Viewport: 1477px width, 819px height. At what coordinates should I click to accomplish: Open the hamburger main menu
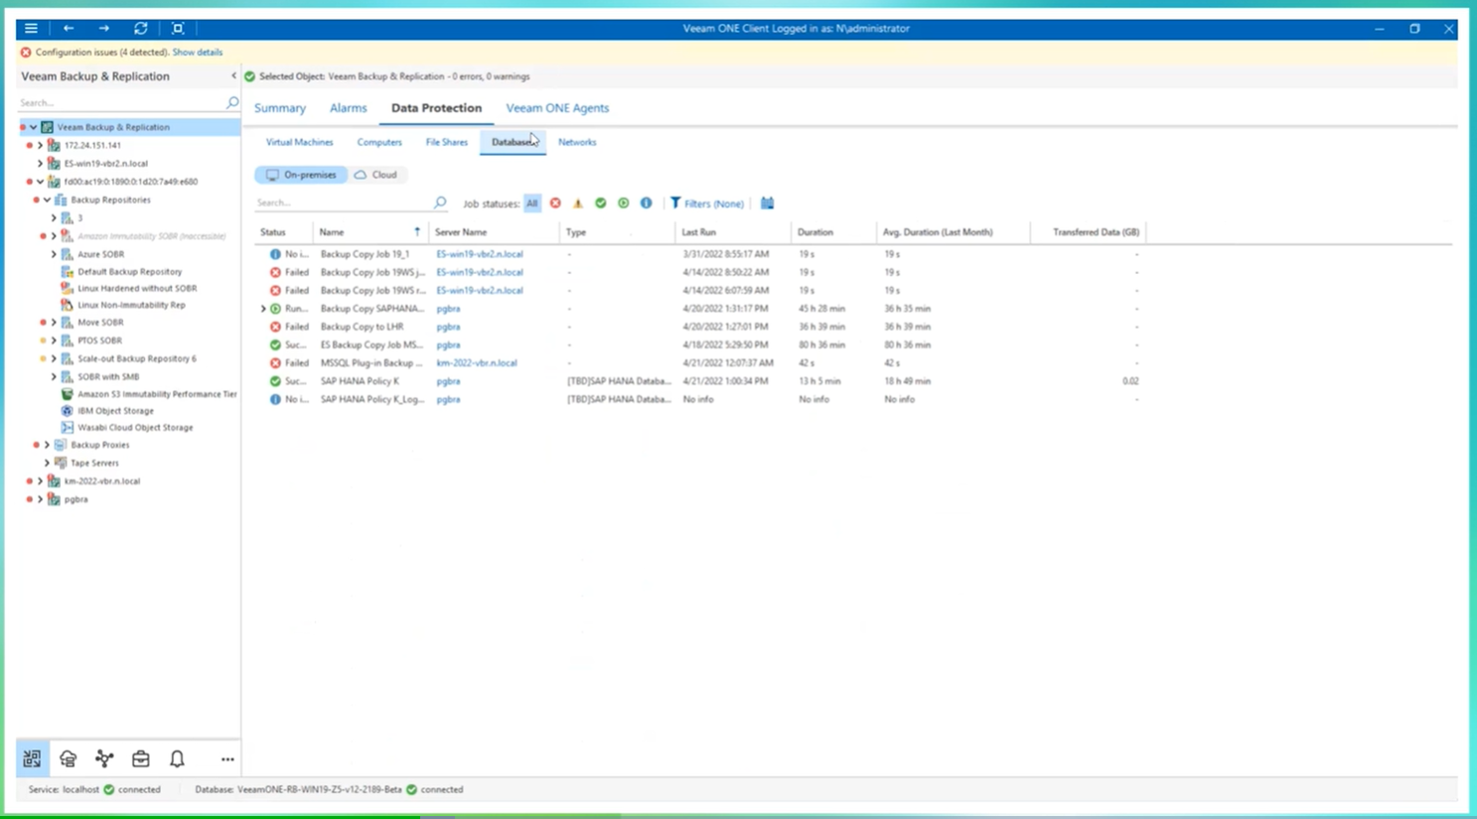31,28
